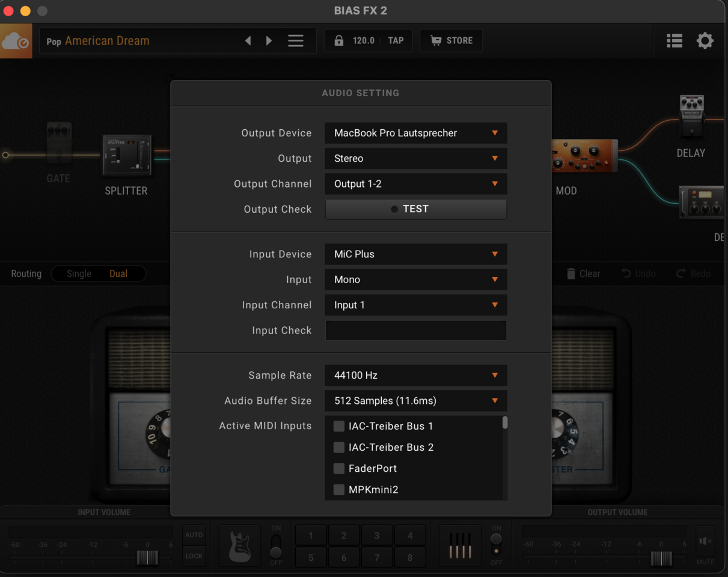Click the American Dream preset name

[x=107, y=41]
